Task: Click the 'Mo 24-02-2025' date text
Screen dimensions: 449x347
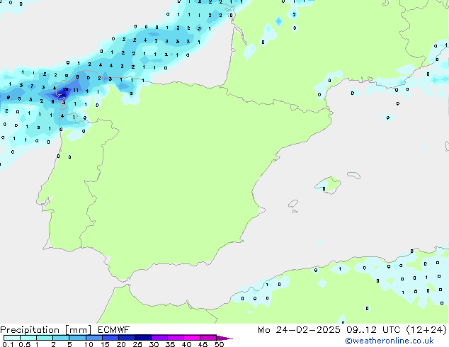Action: pos(299,330)
